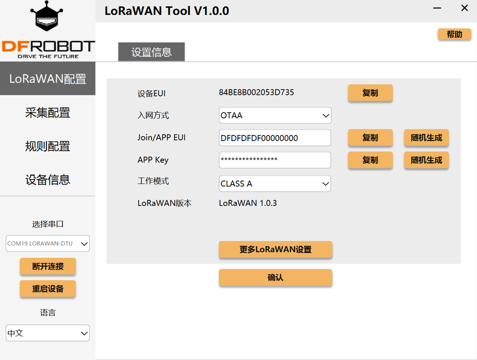
Task: Open 更多LoRaWAN设置
Action: tap(275, 250)
